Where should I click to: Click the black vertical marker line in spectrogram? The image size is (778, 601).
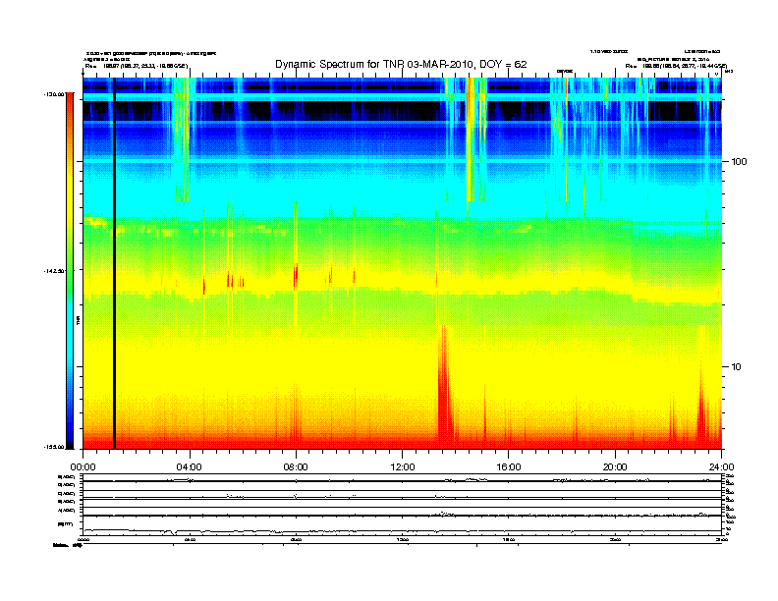114,263
